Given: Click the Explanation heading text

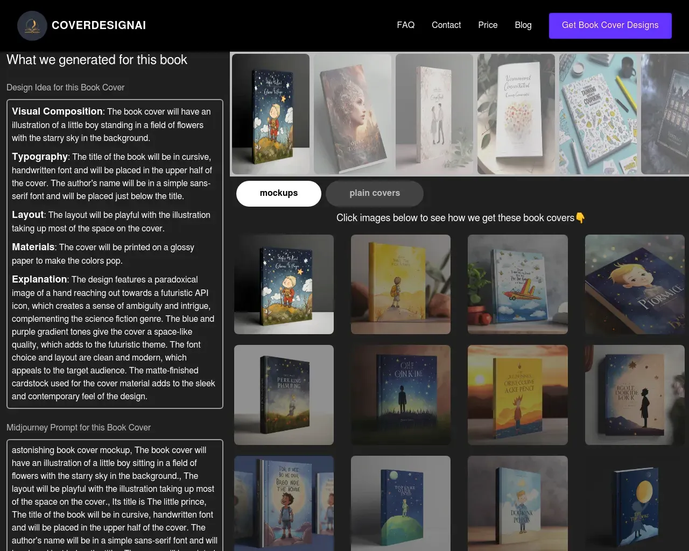Looking at the screenshot, I should click(x=39, y=279).
